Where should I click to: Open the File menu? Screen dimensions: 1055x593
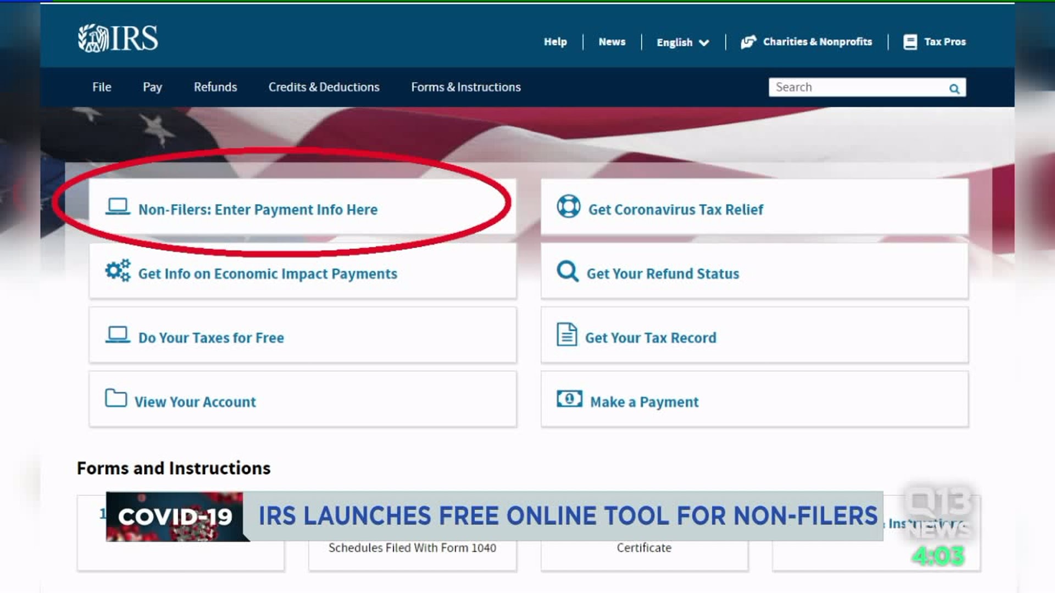pyautogui.click(x=102, y=87)
